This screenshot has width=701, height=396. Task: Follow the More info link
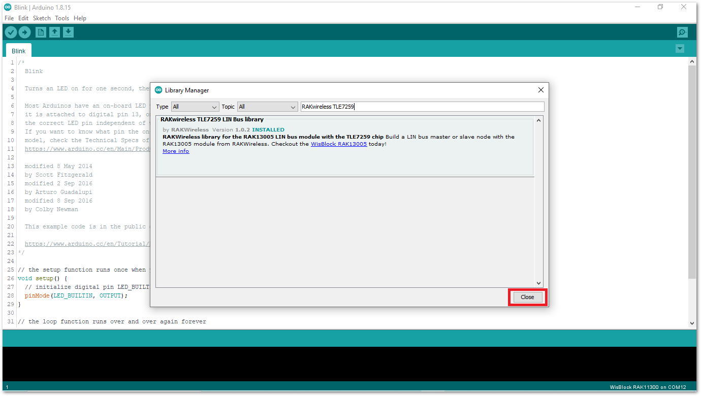[x=176, y=151]
